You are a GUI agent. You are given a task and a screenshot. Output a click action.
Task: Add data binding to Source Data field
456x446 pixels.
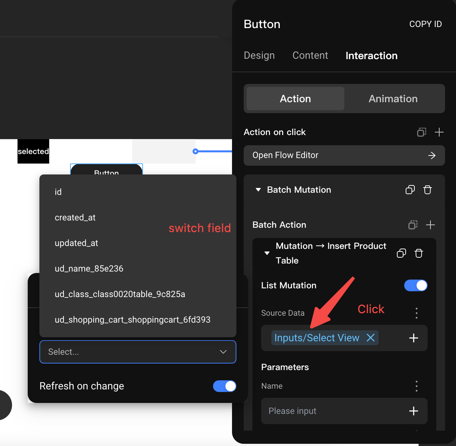click(414, 338)
